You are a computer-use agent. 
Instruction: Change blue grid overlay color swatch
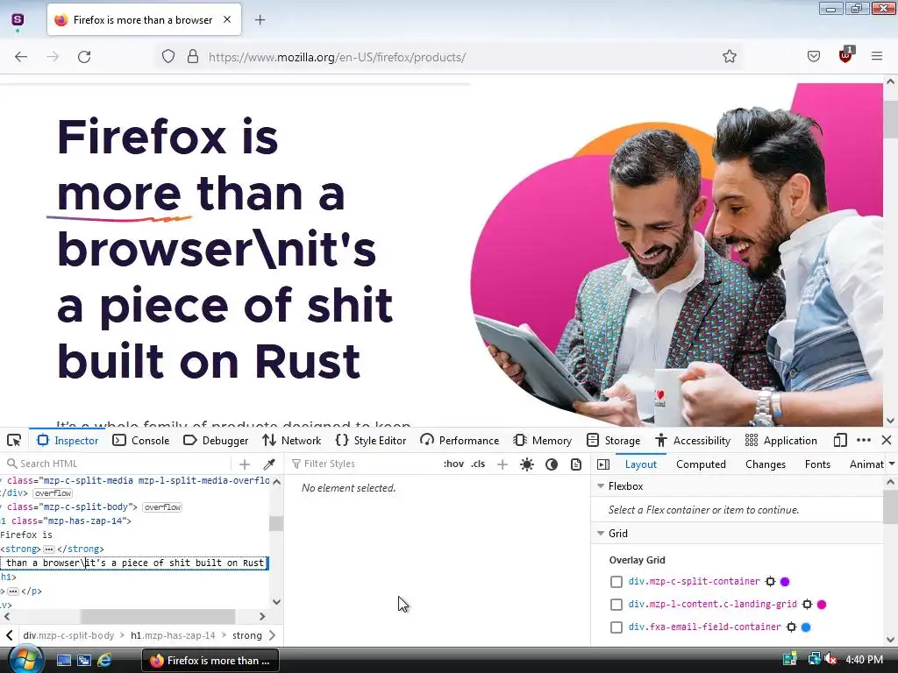point(806,627)
